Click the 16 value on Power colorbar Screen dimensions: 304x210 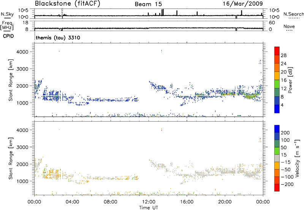[283, 80]
